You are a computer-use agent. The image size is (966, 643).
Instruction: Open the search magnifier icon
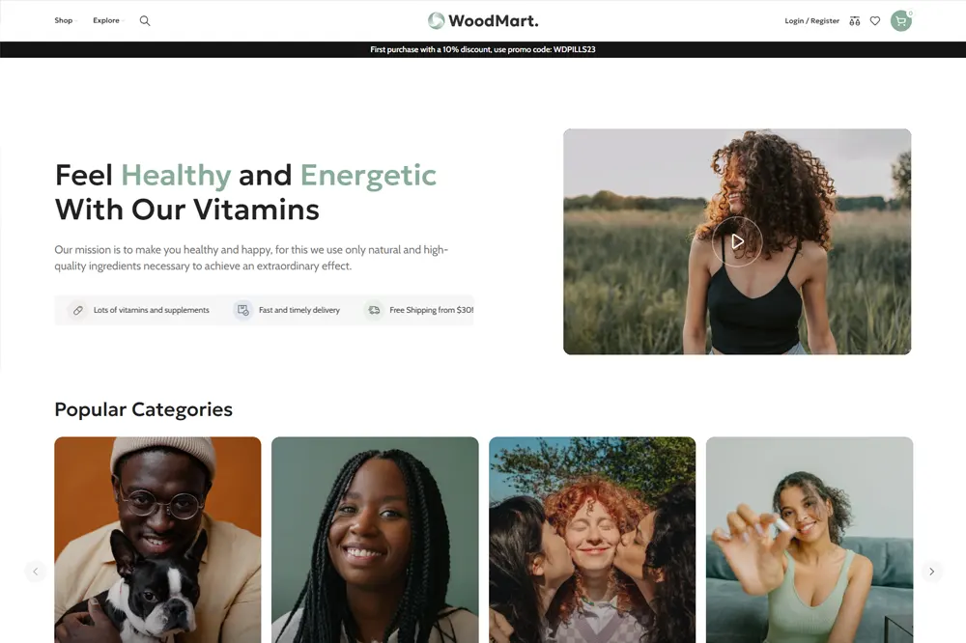pos(145,21)
